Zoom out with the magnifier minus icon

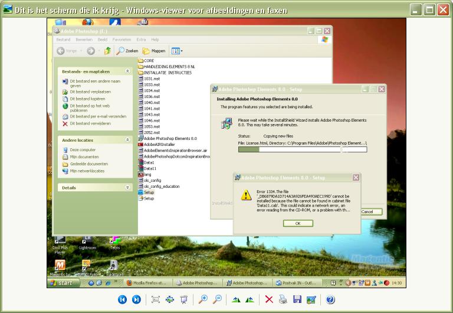click(x=217, y=299)
